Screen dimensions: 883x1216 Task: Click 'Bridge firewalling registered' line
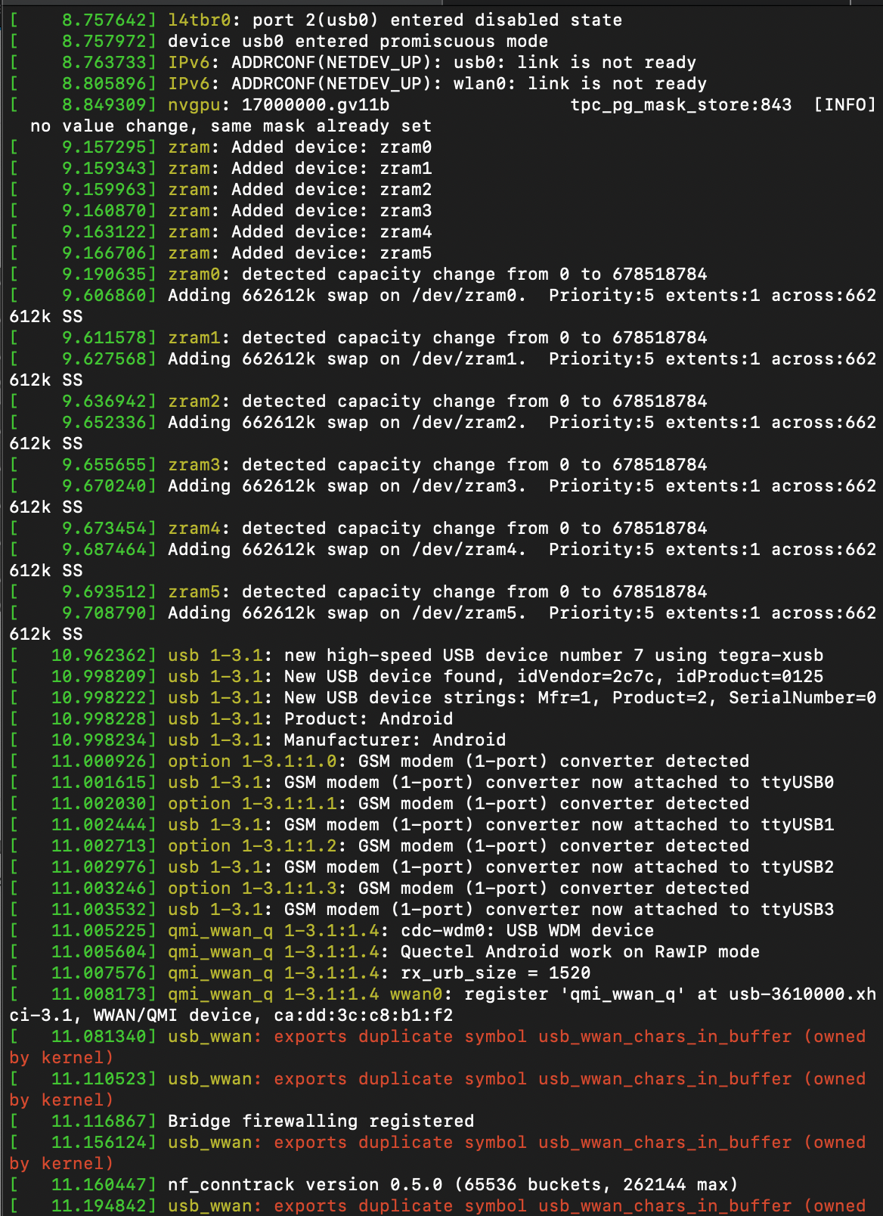tap(242, 1121)
